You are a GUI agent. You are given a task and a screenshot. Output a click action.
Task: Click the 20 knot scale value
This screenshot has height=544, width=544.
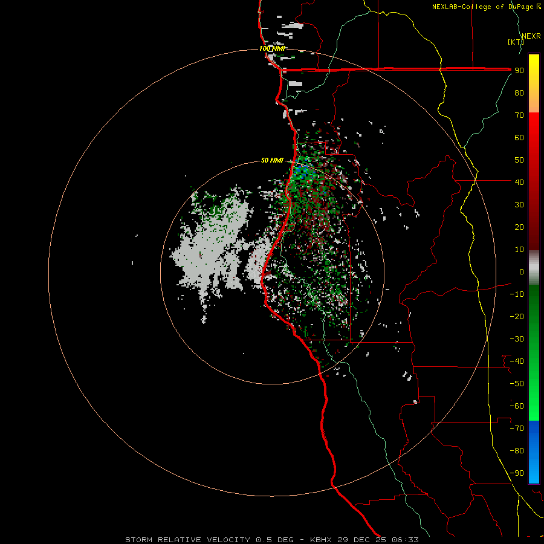pyautogui.click(x=519, y=227)
